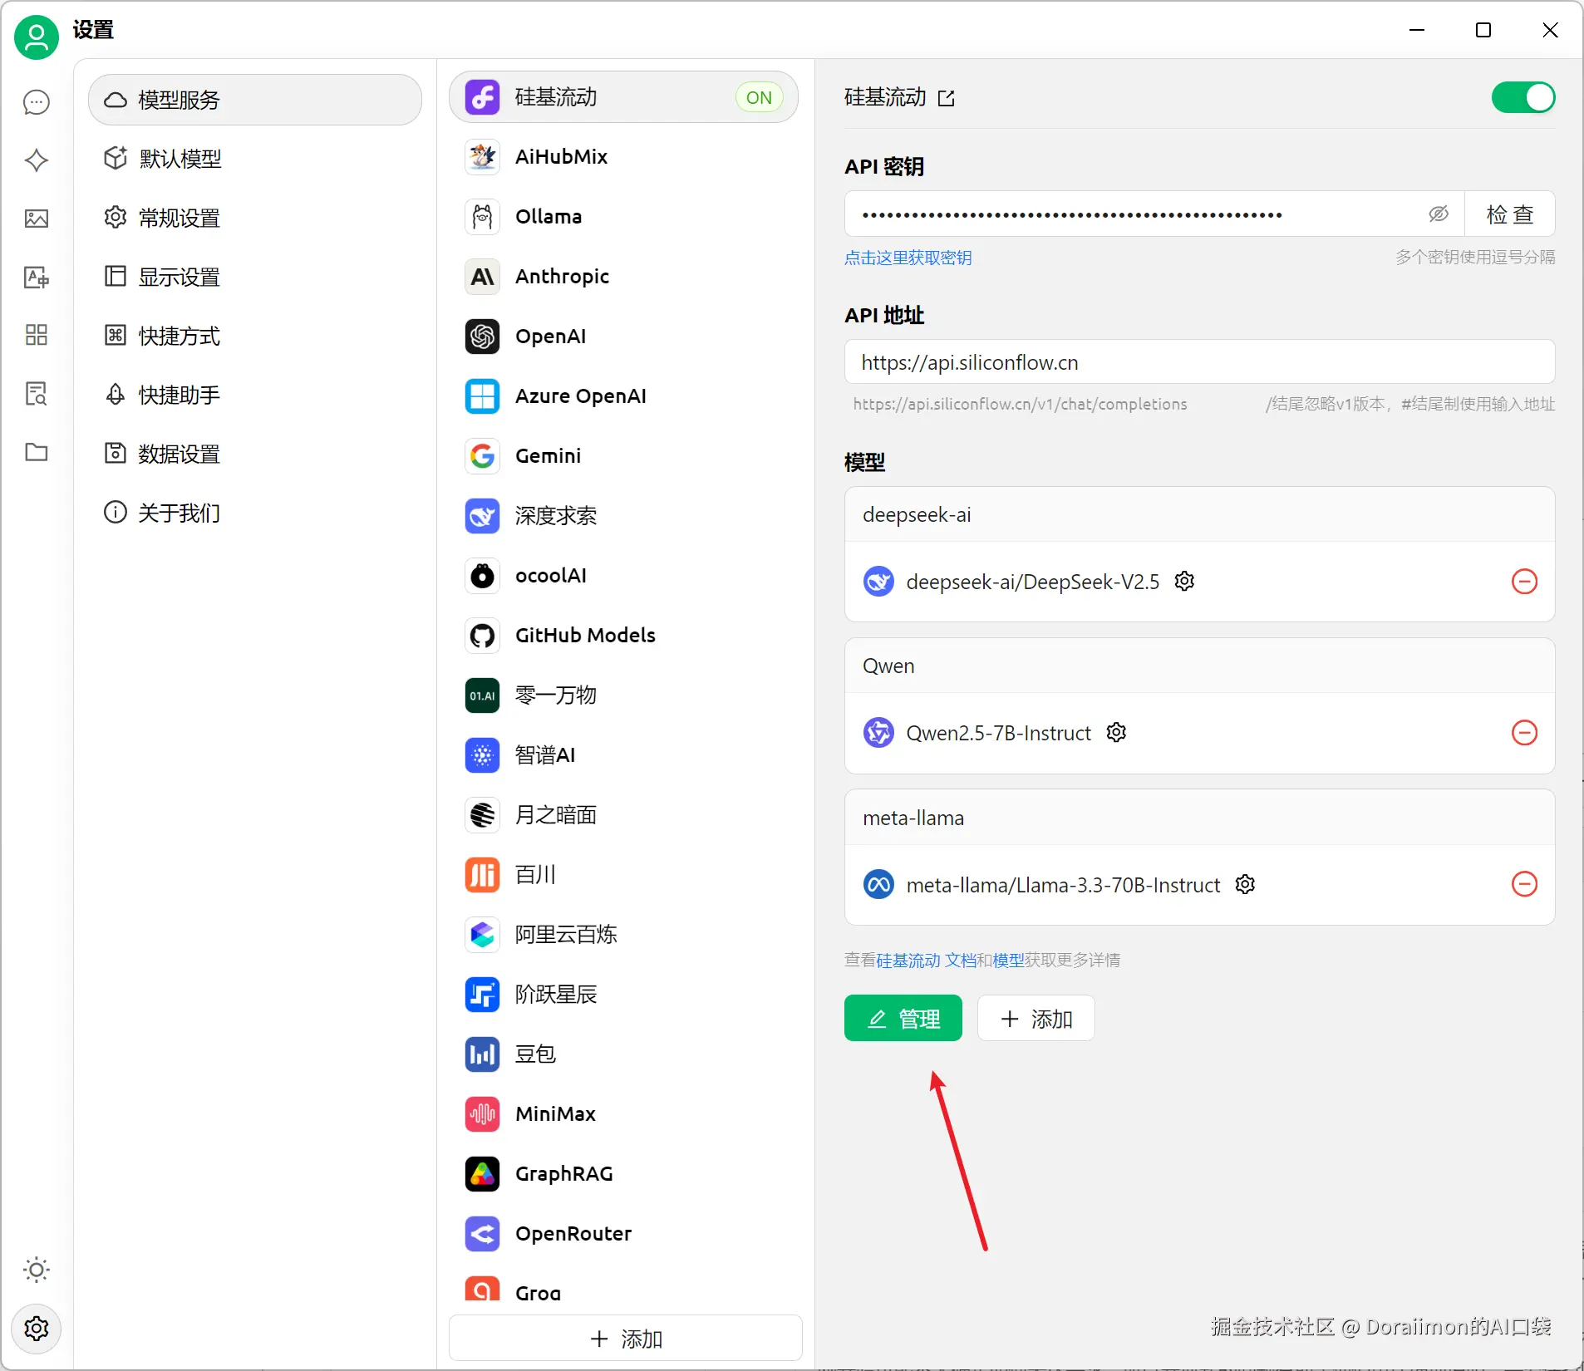Click the green 管理 models button
The width and height of the screenshot is (1584, 1371).
pos(903,1018)
